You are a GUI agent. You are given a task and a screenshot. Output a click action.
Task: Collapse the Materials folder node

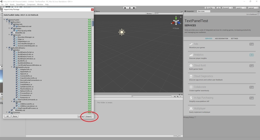click(9, 24)
